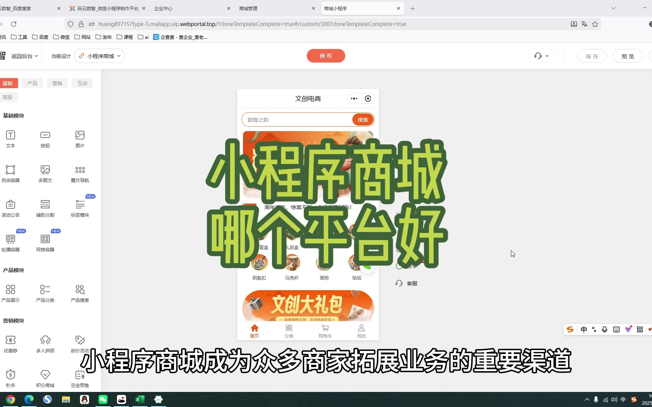Screen dimensions: 652x407
Task: Insert the 标签模块 tag module
Action: point(80,208)
